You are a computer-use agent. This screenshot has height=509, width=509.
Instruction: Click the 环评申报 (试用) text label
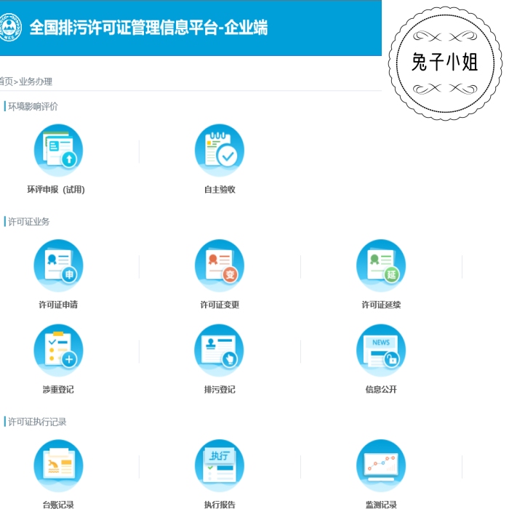(x=56, y=189)
